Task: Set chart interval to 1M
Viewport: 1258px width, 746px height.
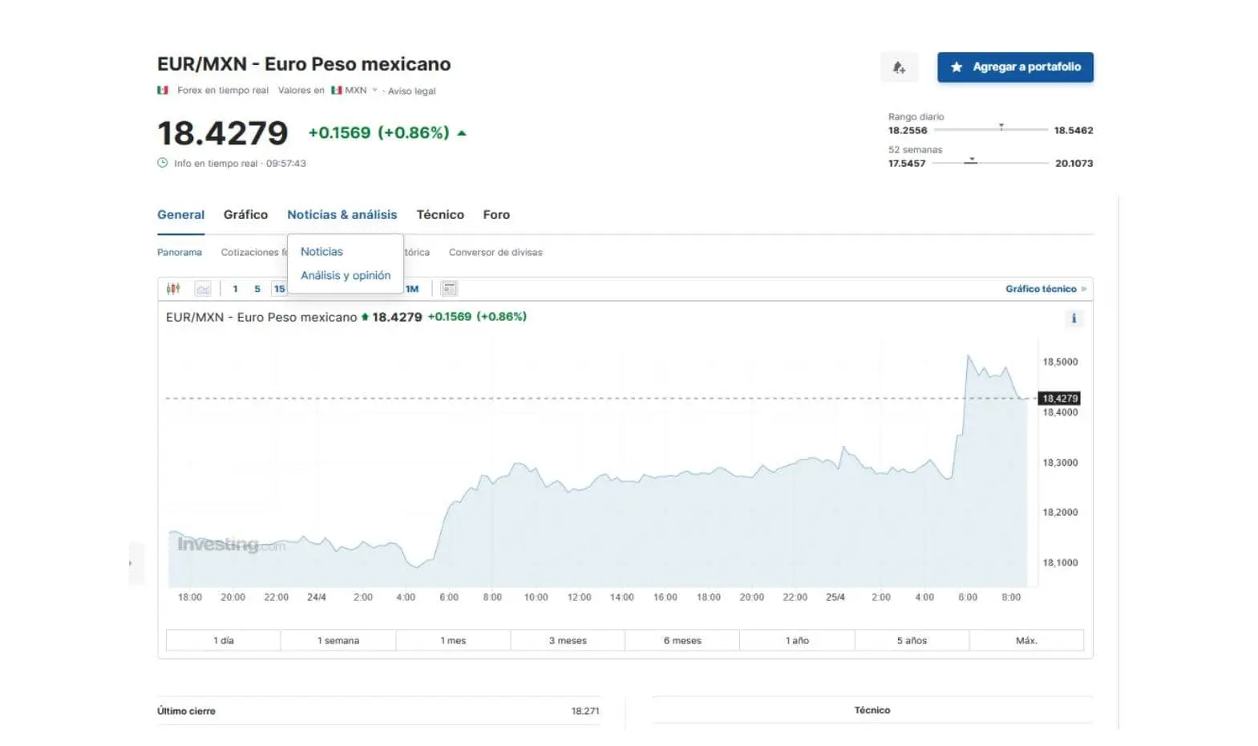Action: 412,289
